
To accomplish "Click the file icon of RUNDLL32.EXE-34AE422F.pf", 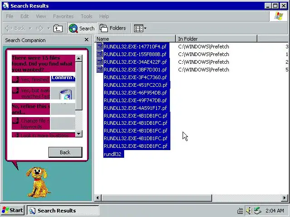I will pos(100,61).
